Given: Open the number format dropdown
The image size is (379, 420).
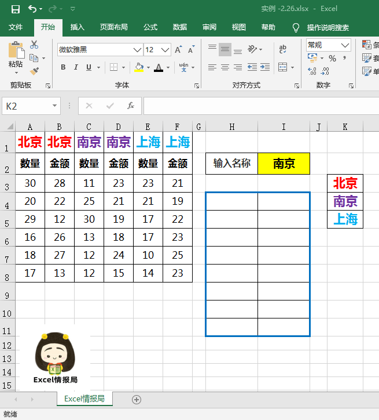Looking at the screenshot, I should [345, 45].
